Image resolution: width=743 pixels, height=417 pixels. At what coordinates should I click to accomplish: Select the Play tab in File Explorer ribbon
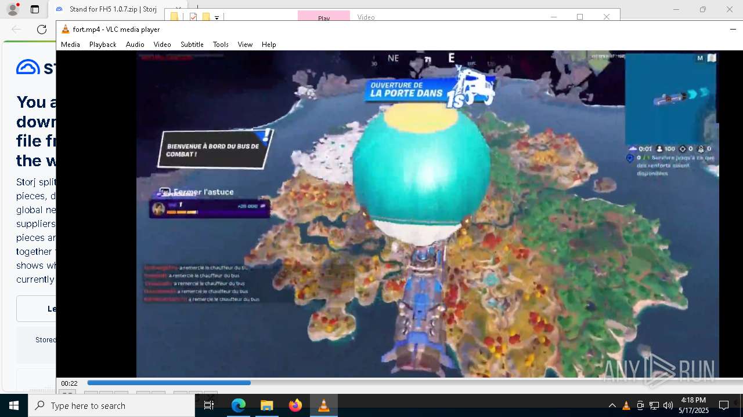[x=324, y=17]
